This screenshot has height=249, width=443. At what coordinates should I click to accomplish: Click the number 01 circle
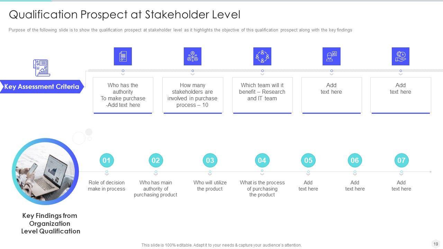pos(107,160)
